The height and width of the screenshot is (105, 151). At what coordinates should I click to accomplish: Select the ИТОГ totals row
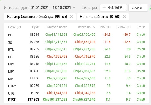[77, 100]
